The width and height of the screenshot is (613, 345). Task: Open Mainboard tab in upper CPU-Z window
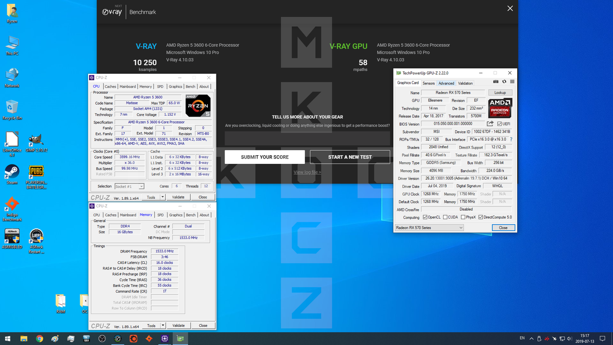click(x=128, y=87)
